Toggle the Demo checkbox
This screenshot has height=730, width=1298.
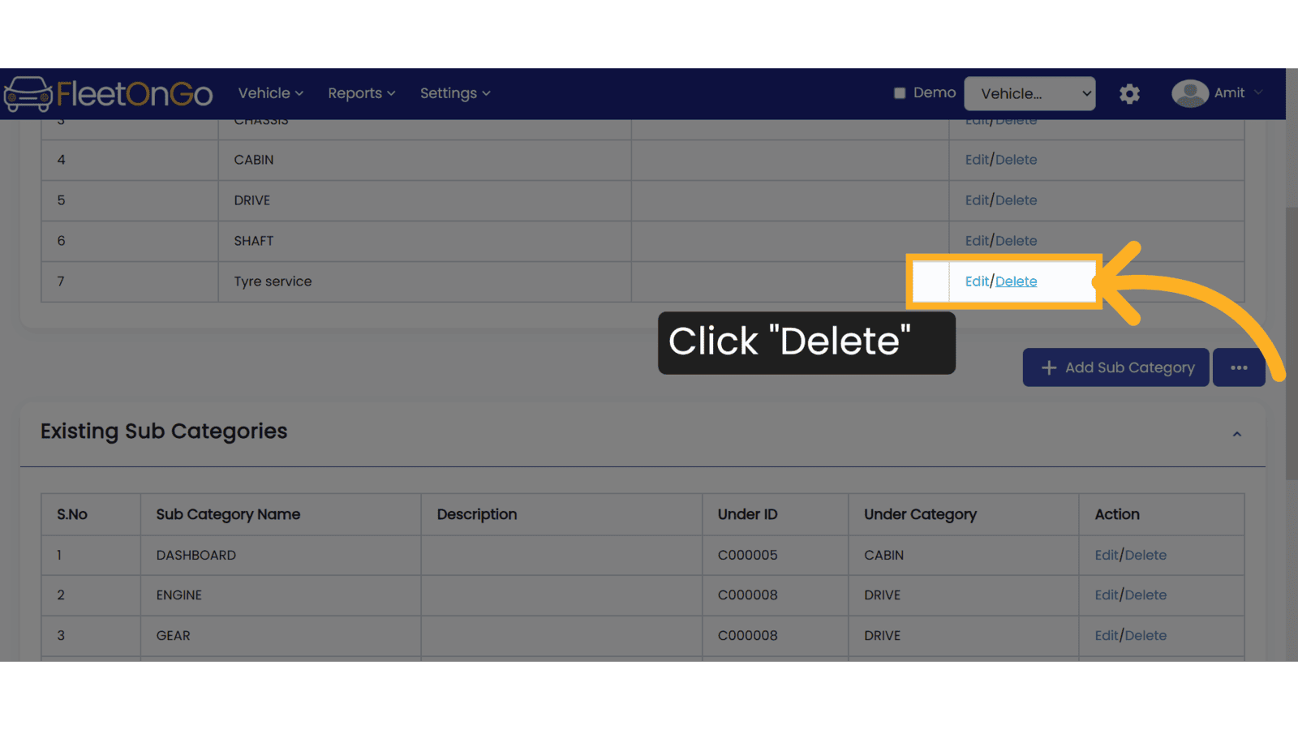(x=900, y=93)
